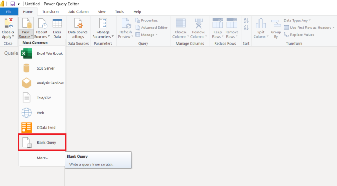Click More... in the source menu

(43, 158)
